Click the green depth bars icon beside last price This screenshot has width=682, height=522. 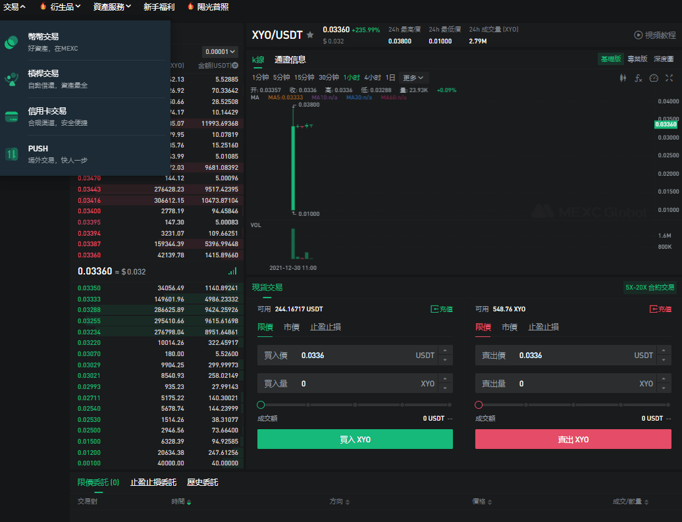(x=232, y=271)
